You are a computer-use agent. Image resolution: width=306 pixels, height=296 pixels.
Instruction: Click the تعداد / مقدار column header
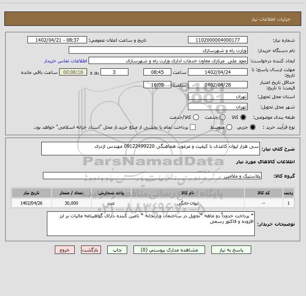(71, 193)
